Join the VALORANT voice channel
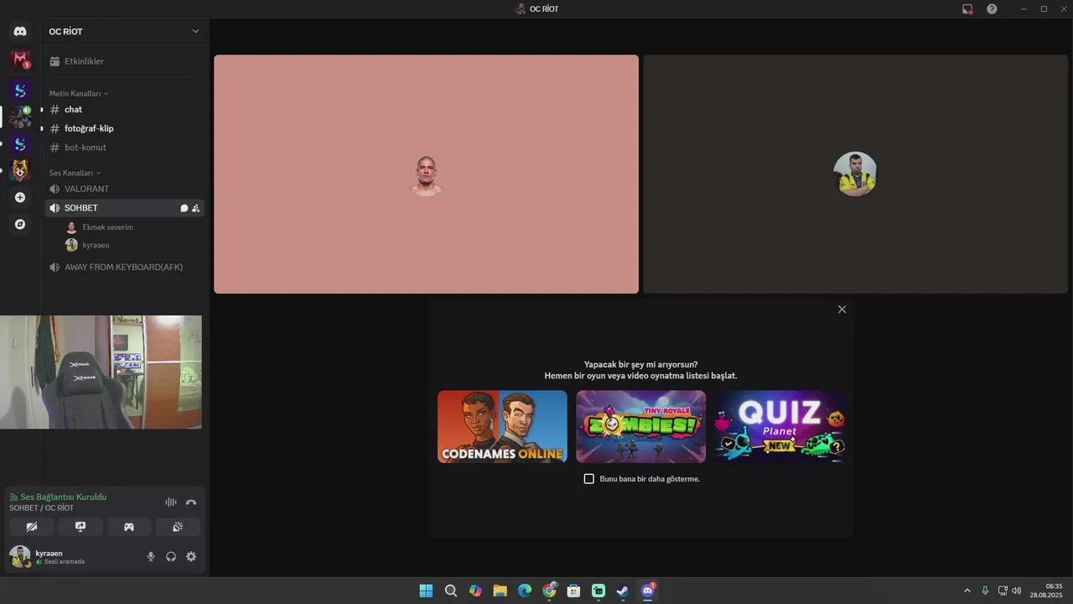This screenshot has height=604, width=1073. point(123,189)
